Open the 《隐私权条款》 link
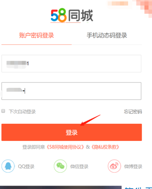152x189 pixels. [105, 147]
